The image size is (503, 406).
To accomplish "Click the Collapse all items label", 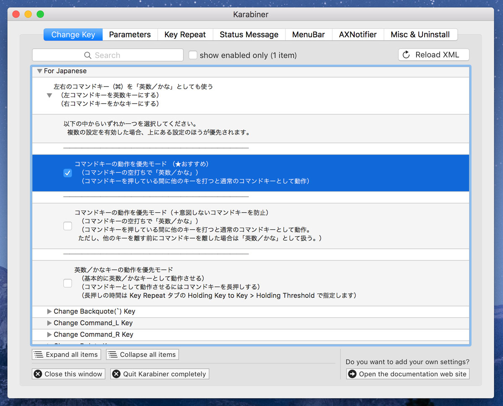I will click(x=148, y=354).
